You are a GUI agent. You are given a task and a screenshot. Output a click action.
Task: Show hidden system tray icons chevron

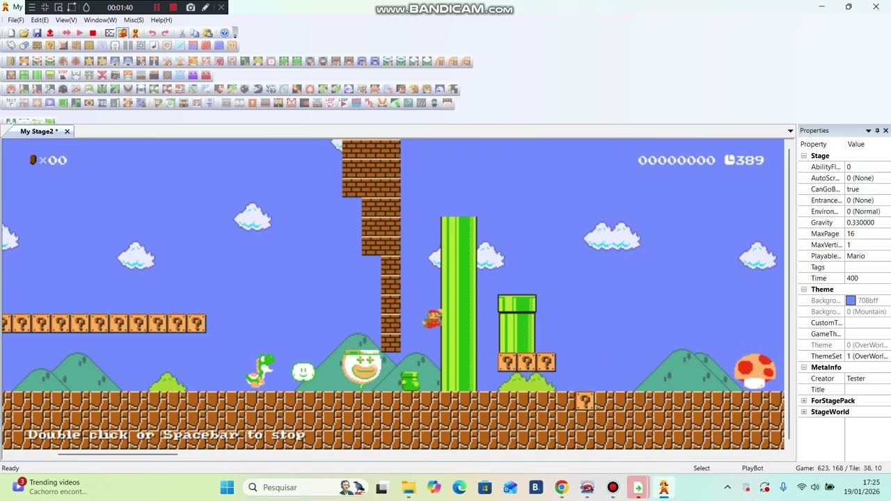(727, 487)
